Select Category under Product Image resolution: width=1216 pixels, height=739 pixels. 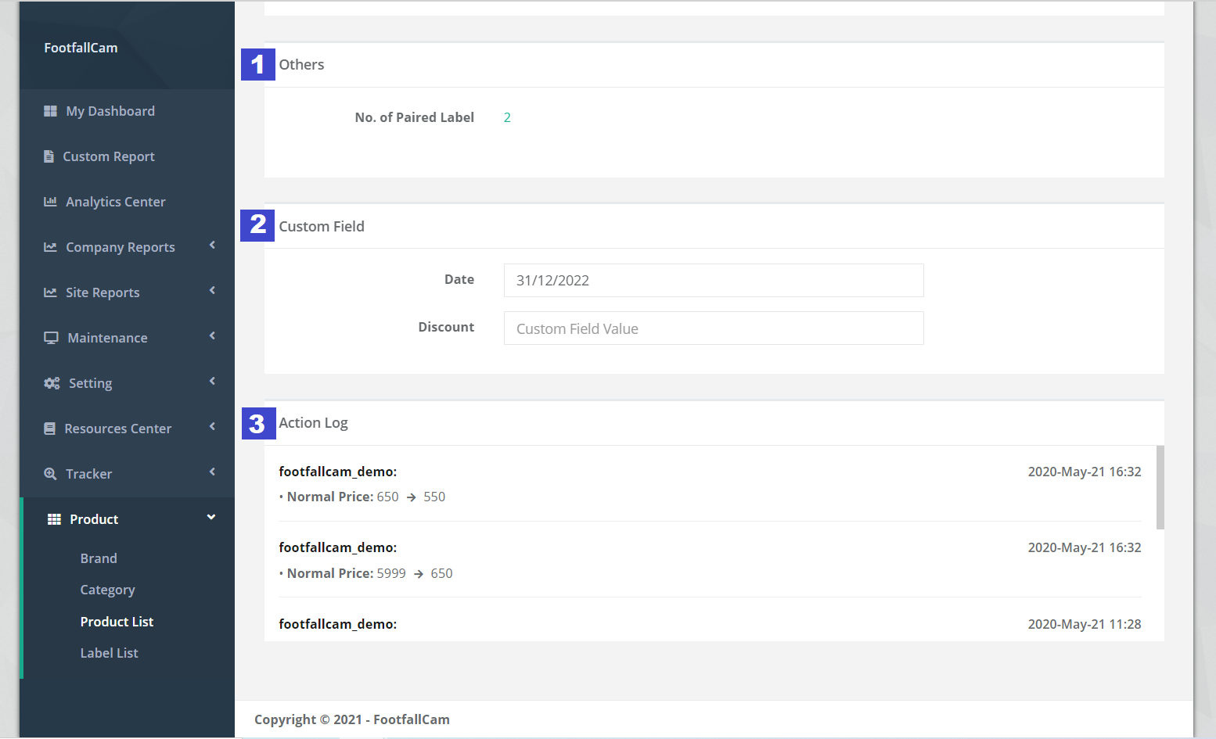107,590
